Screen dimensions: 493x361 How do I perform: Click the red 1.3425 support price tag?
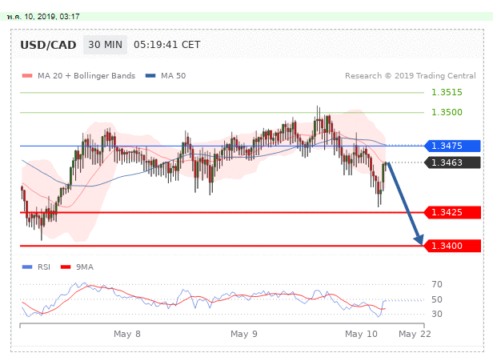pyautogui.click(x=452, y=212)
